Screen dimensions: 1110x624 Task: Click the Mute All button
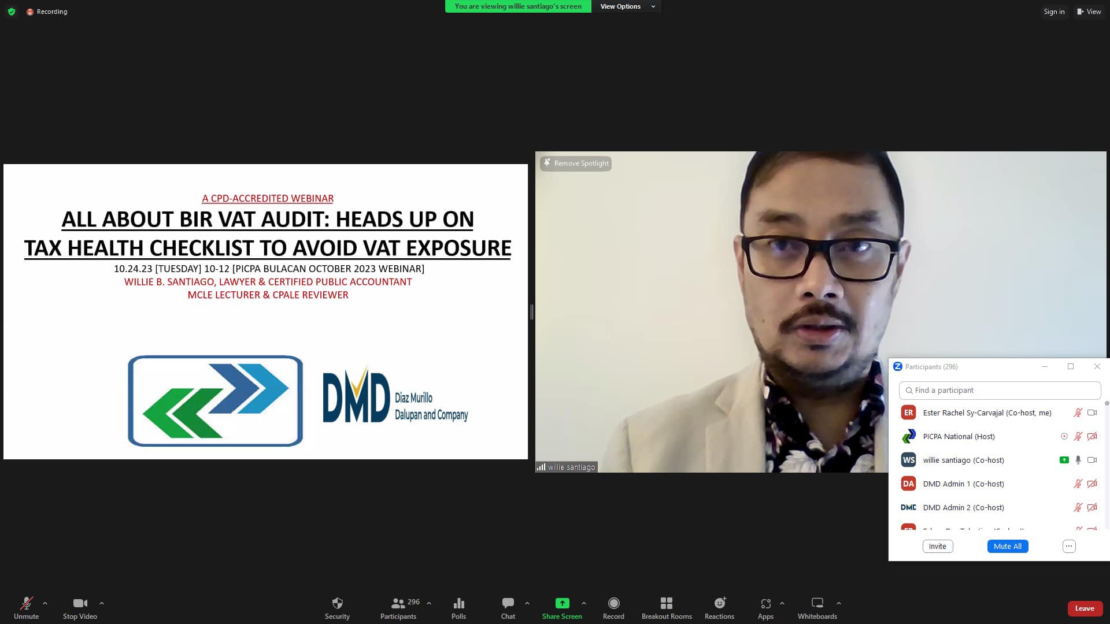click(1008, 547)
